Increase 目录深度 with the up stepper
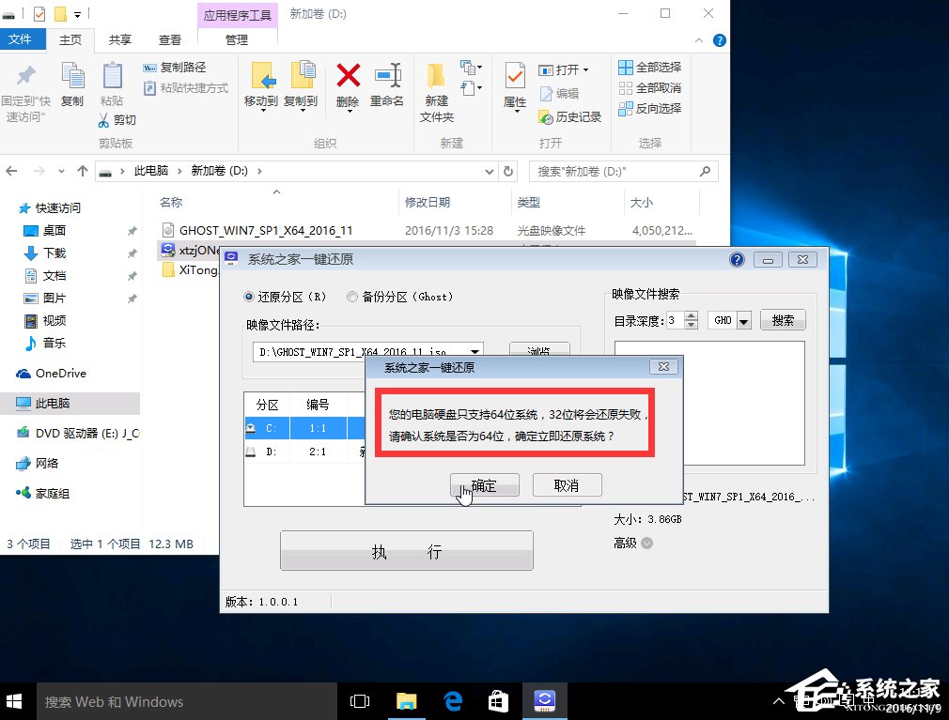Image resolution: width=949 pixels, height=720 pixels. [x=691, y=314]
